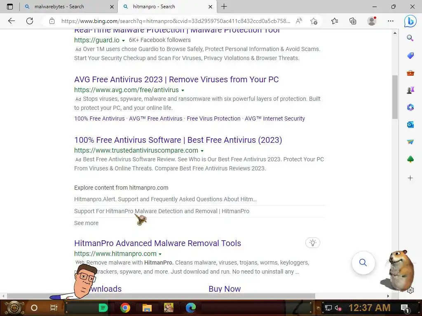Click See more under Explore content
This screenshot has height=316, width=422.
86,223
